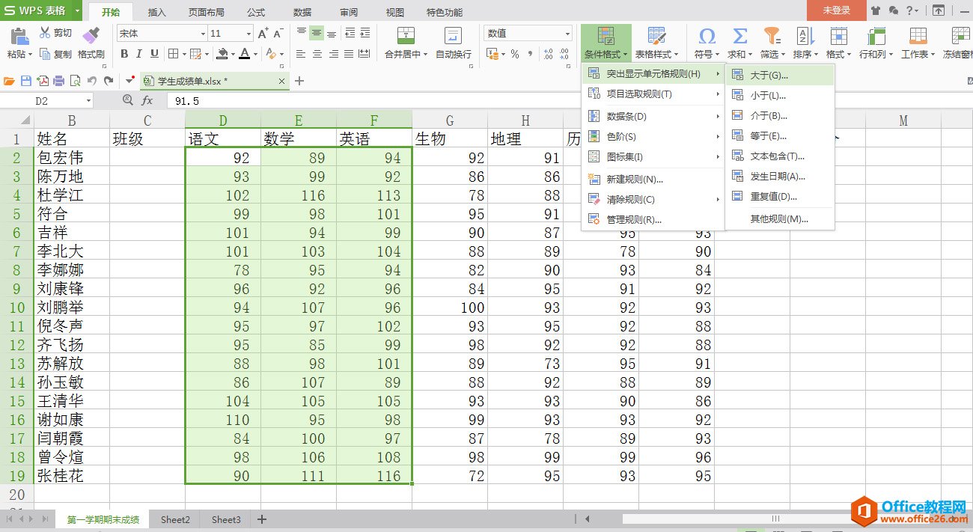Open 数据条(D) menu item
The height and width of the screenshot is (532, 973).
click(653, 116)
